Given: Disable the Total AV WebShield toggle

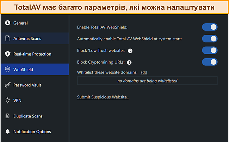Looking at the screenshot, I should tap(210, 27).
